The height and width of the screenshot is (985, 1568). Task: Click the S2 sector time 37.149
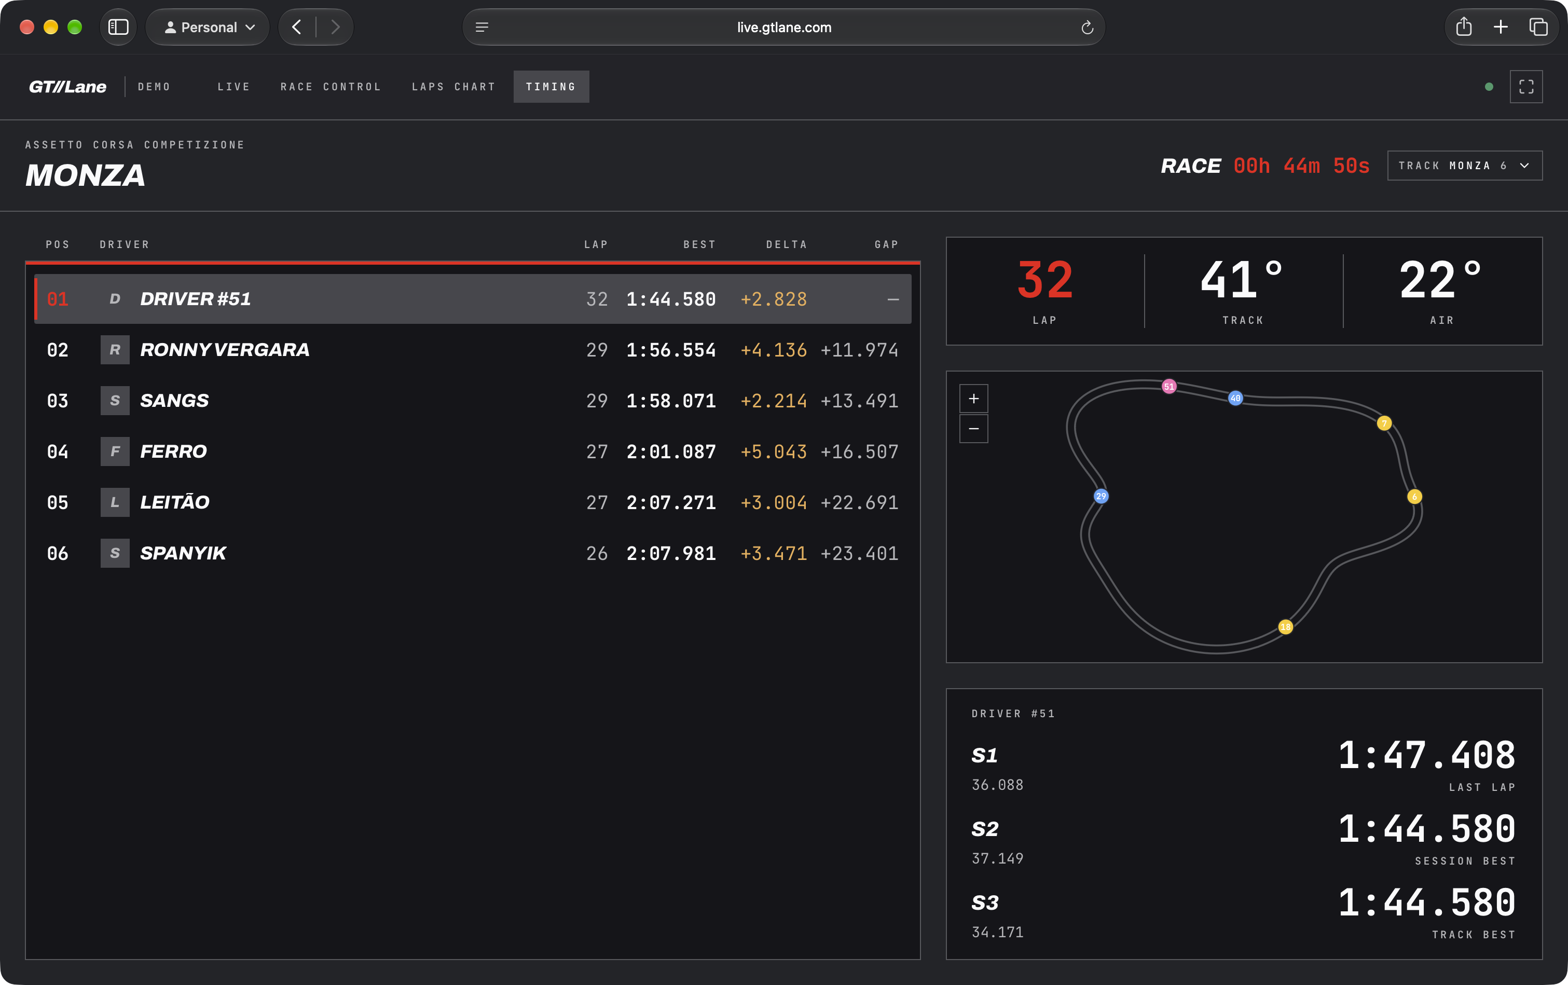tap(997, 858)
